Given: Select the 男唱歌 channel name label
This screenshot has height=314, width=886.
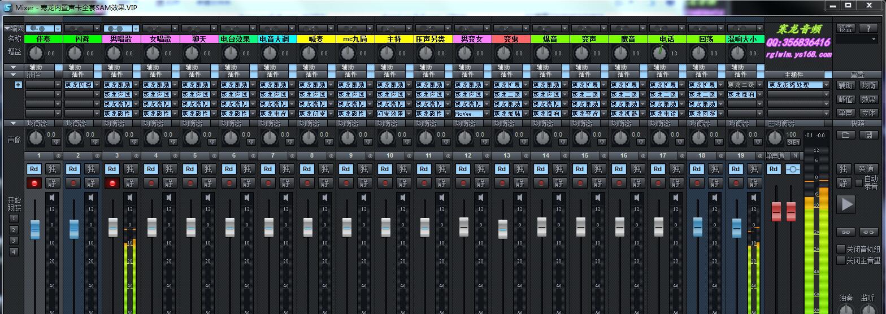Looking at the screenshot, I should tap(121, 39).
